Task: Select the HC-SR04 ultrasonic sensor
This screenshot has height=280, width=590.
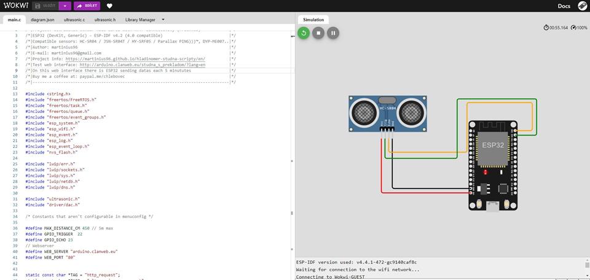Action: [387, 112]
